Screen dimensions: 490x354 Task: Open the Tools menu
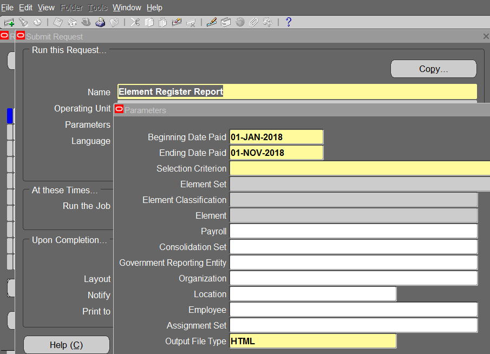point(97,8)
